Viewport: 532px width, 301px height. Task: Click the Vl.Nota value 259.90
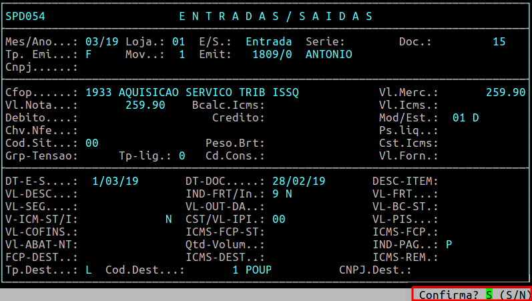(x=145, y=105)
